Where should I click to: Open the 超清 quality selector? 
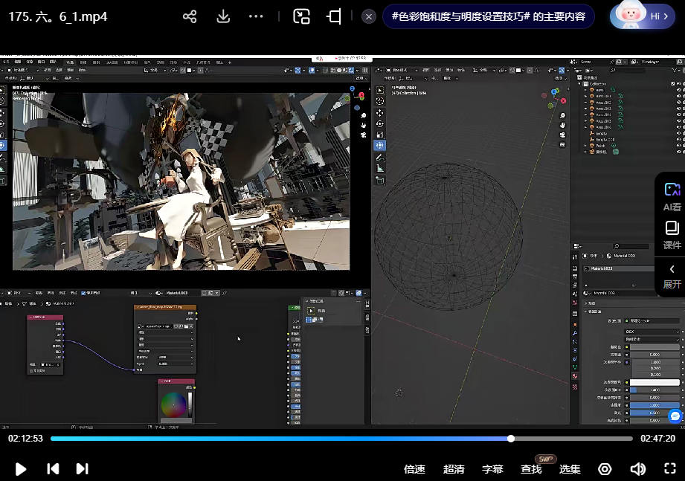(454, 469)
